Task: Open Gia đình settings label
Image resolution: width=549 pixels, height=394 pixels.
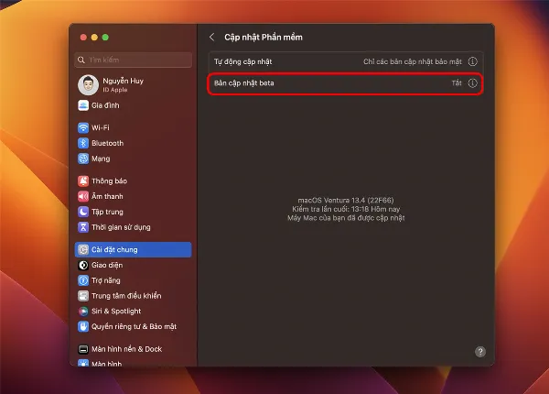Action: 105,105
